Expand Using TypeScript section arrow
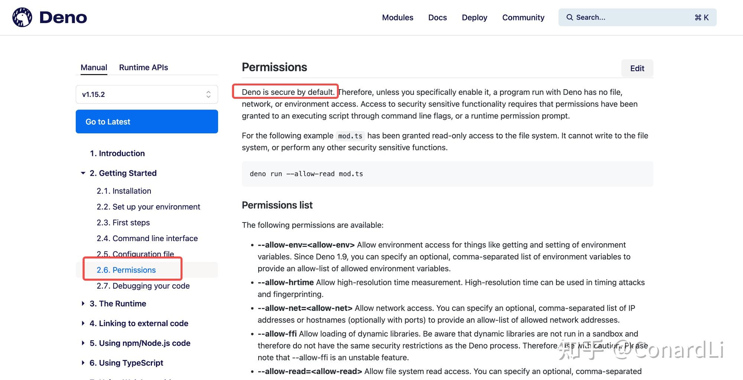The image size is (743, 380). (83, 363)
